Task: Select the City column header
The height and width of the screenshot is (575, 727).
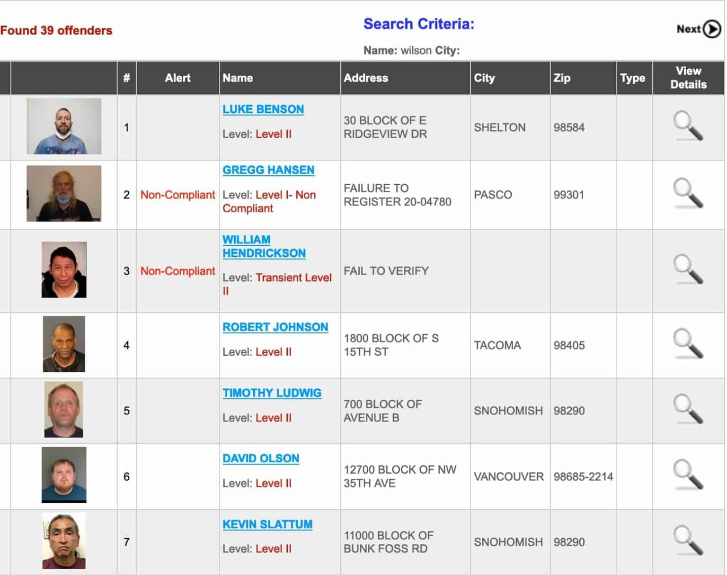Action: (x=485, y=78)
